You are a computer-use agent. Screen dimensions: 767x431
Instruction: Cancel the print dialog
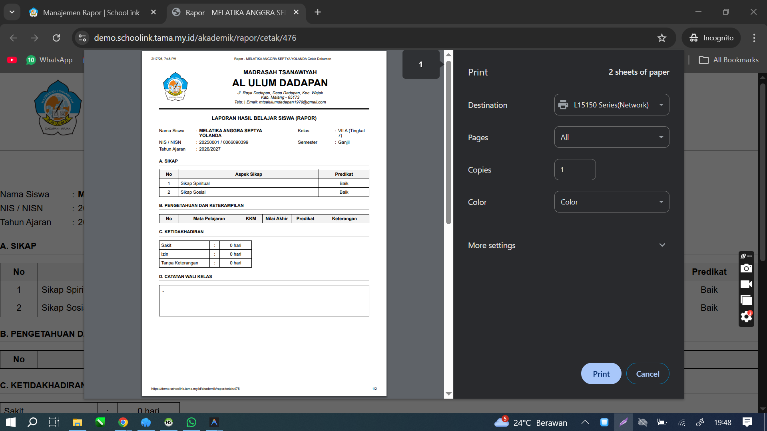pos(647,374)
